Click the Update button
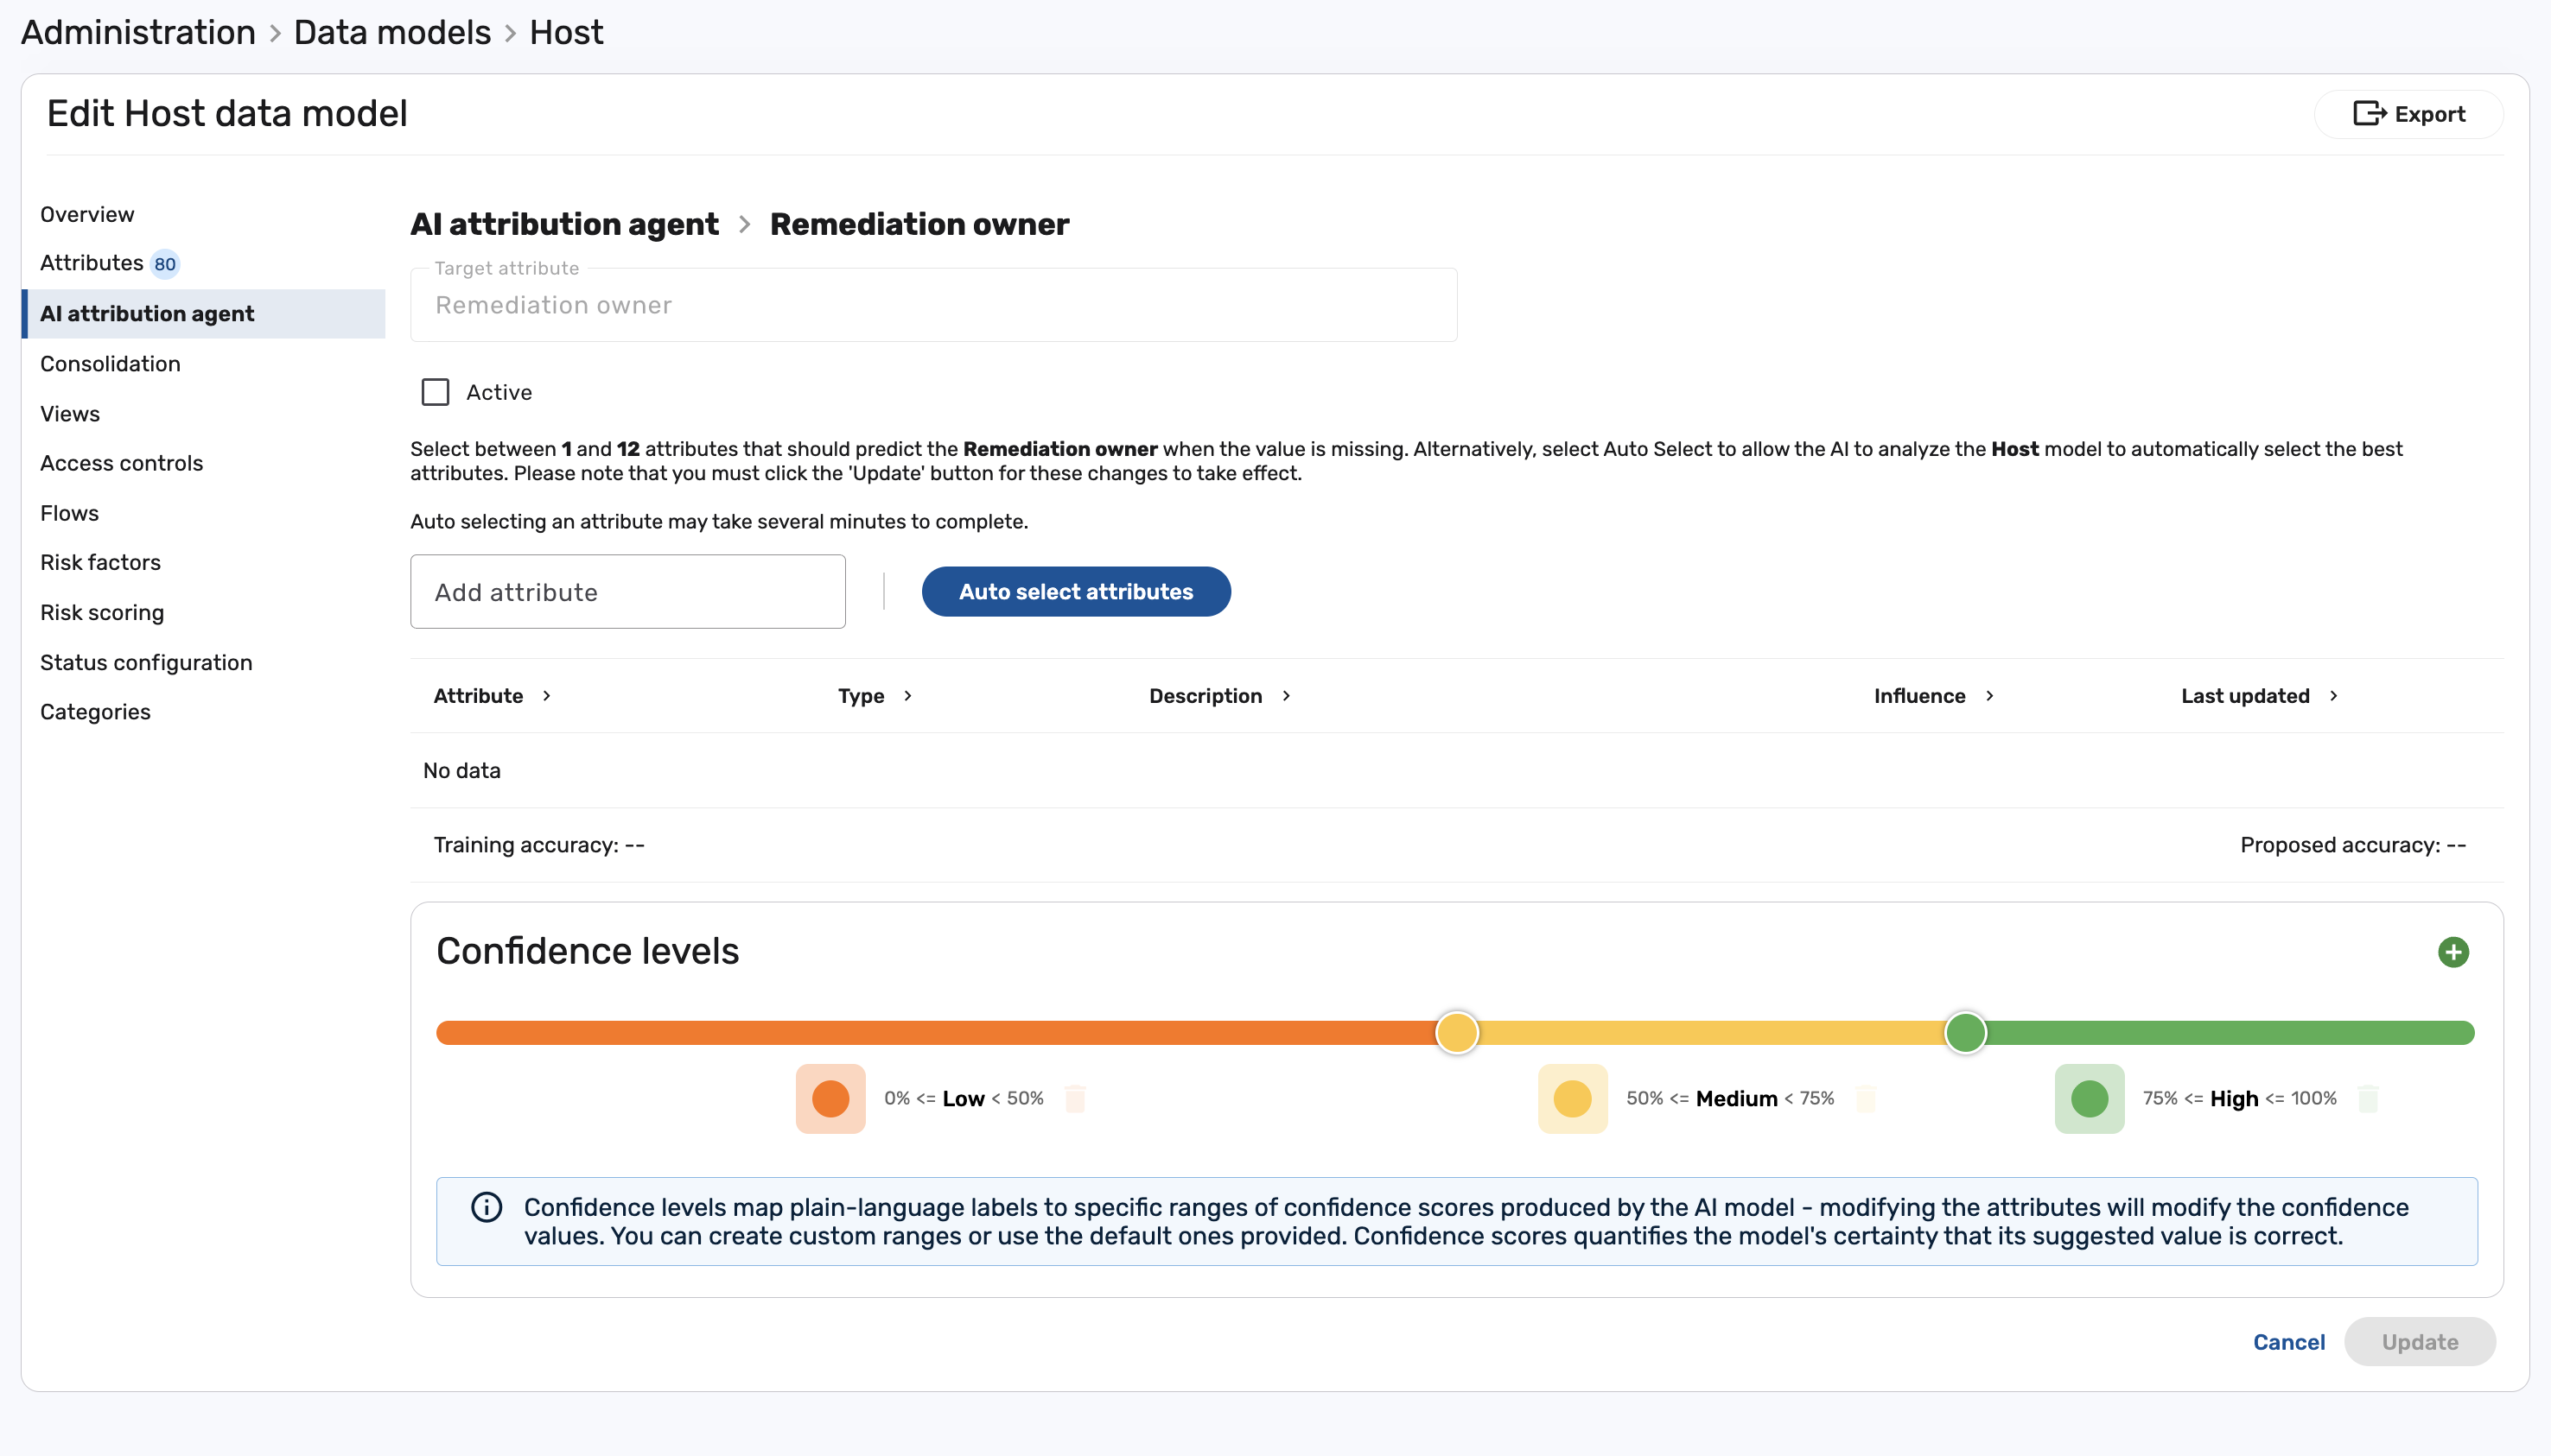This screenshot has width=2551, height=1456. (x=2420, y=1342)
